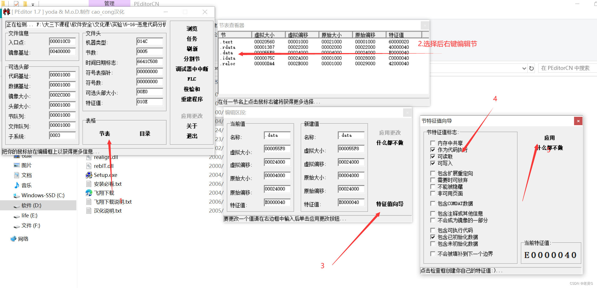Click the 音乐 sidebar icon

coord(17,185)
